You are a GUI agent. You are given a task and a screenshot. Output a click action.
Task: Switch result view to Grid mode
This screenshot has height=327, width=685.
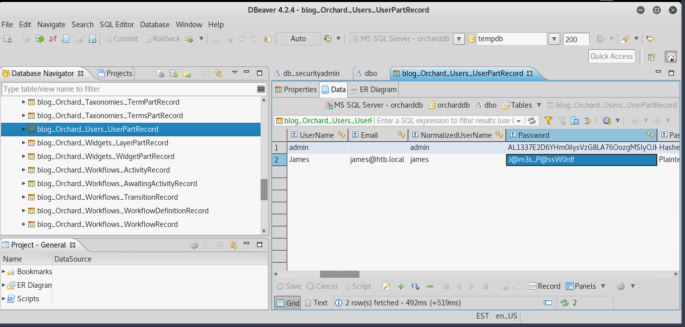pyautogui.click(x=288, y=303)
